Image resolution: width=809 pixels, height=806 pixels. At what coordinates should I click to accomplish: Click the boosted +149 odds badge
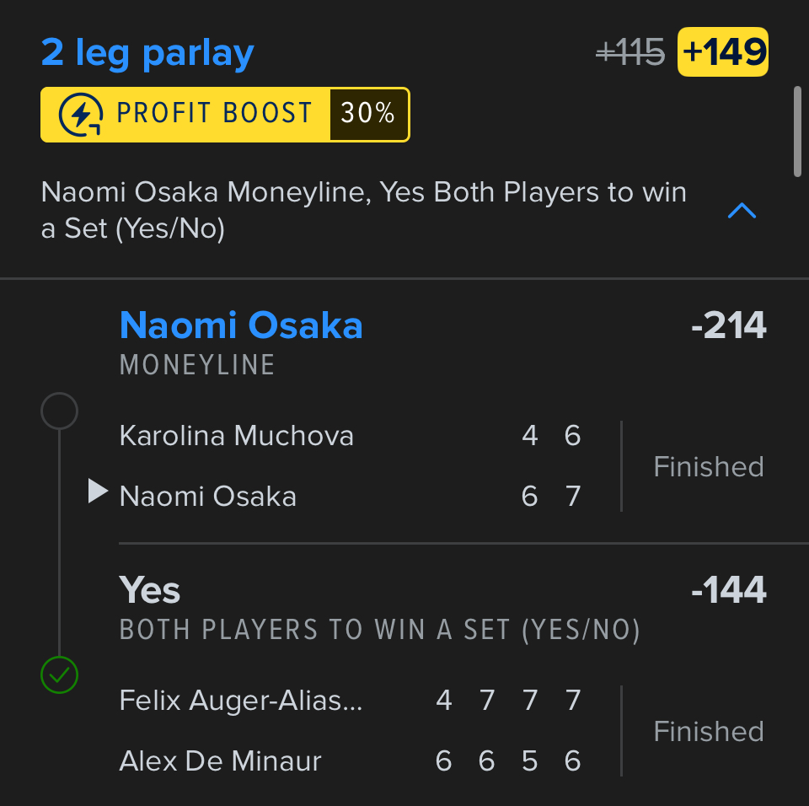[723, 53]
